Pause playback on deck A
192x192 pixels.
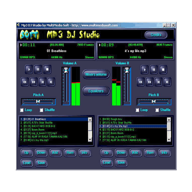pyautogui.click(x=38, y=69)
